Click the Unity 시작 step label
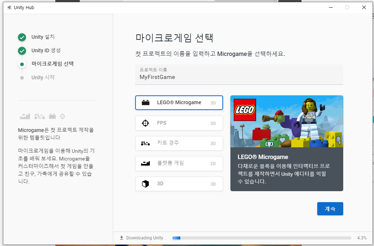The height and width of the screenshot is (246, 374). tap(43, 77)
